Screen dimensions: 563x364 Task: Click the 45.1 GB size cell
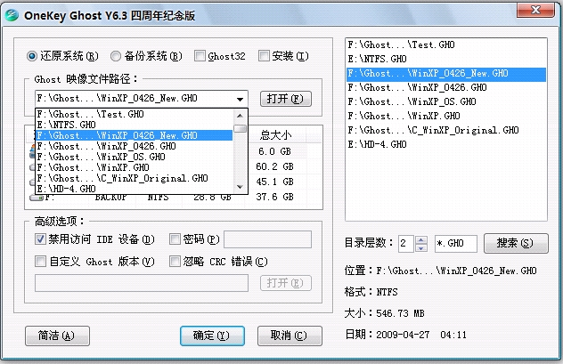(274, 182)
